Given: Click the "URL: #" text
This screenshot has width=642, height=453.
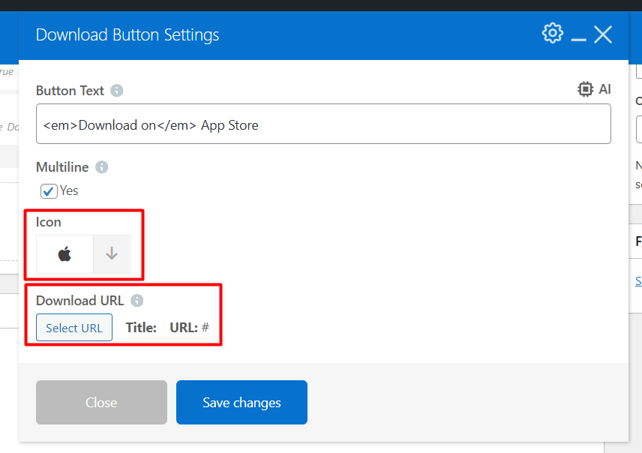Looking at the screenshot, I should pos(190,328).
